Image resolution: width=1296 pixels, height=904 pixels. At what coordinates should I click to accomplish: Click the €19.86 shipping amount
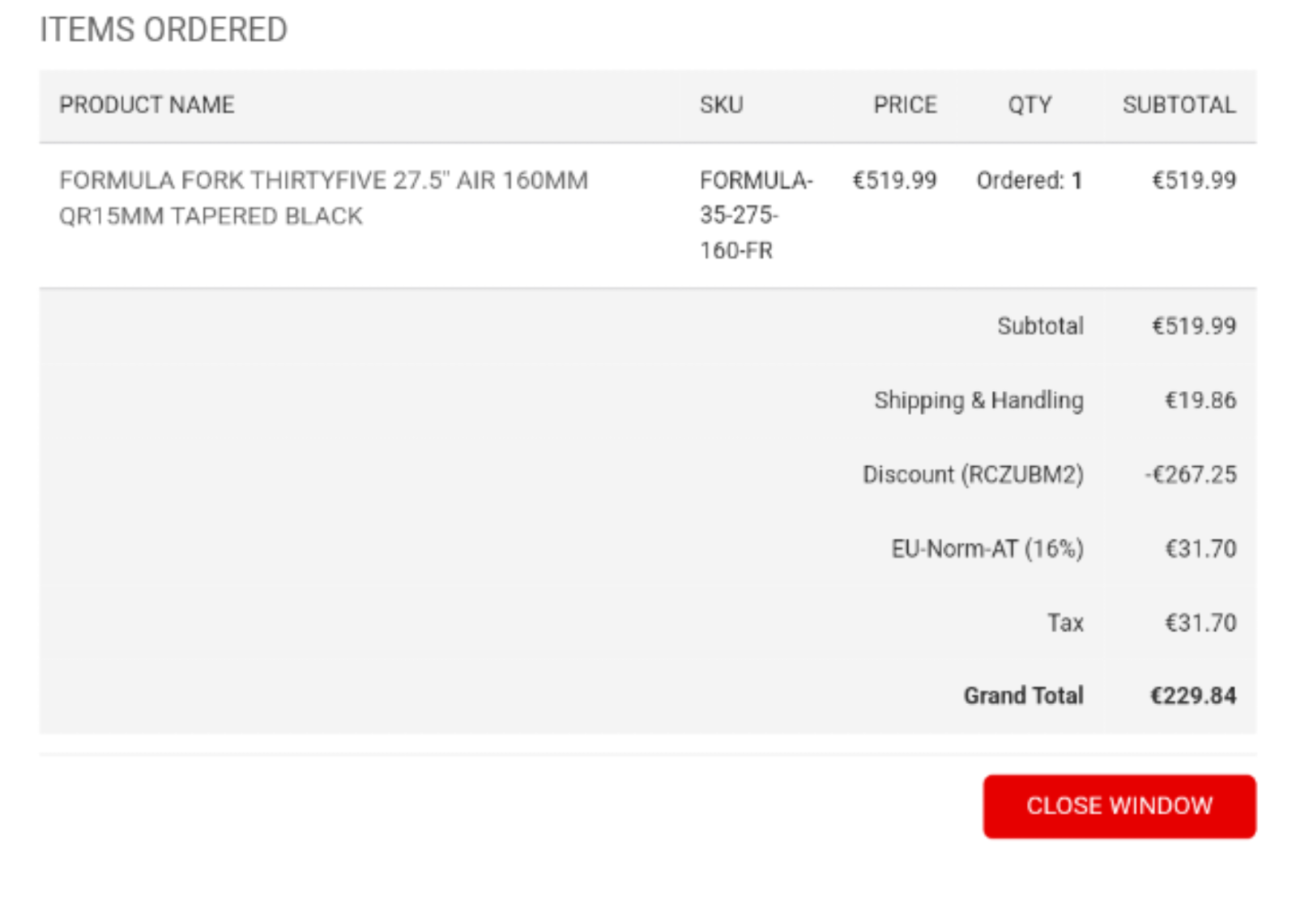tap(1200, 401)
